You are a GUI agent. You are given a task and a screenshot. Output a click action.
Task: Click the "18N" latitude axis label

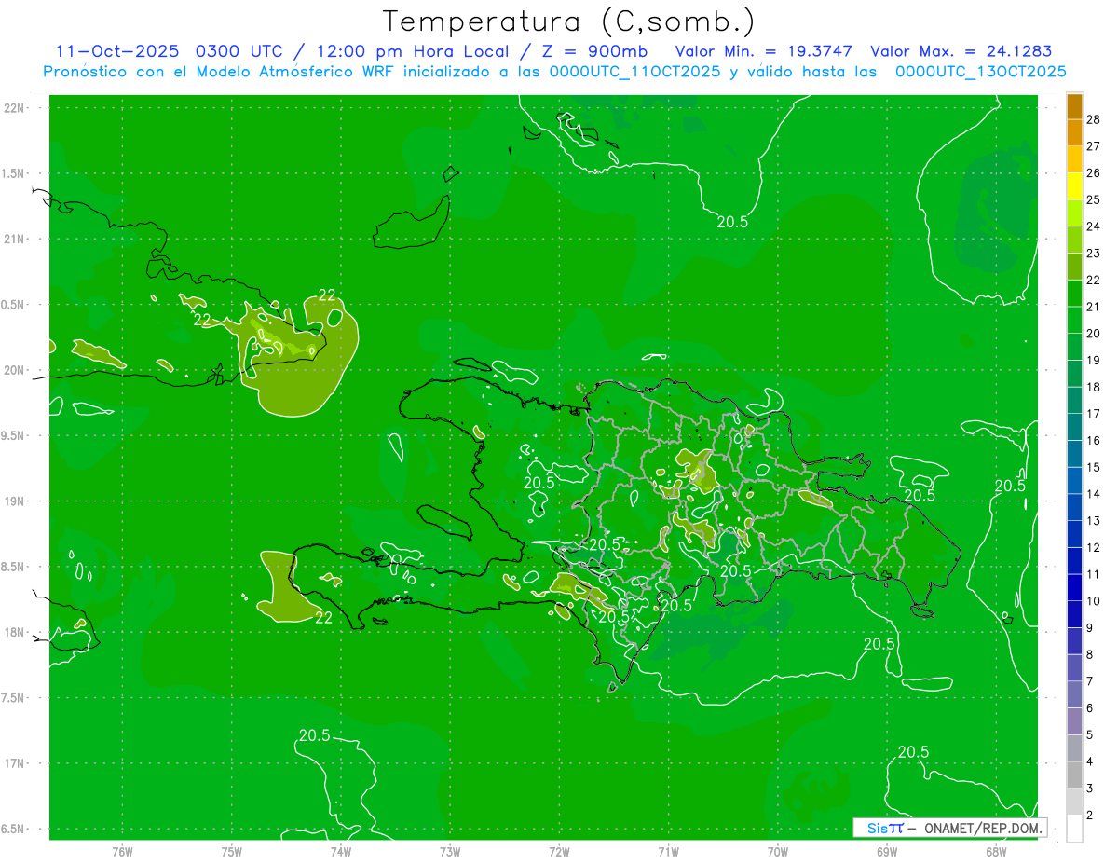click(15, 632)
